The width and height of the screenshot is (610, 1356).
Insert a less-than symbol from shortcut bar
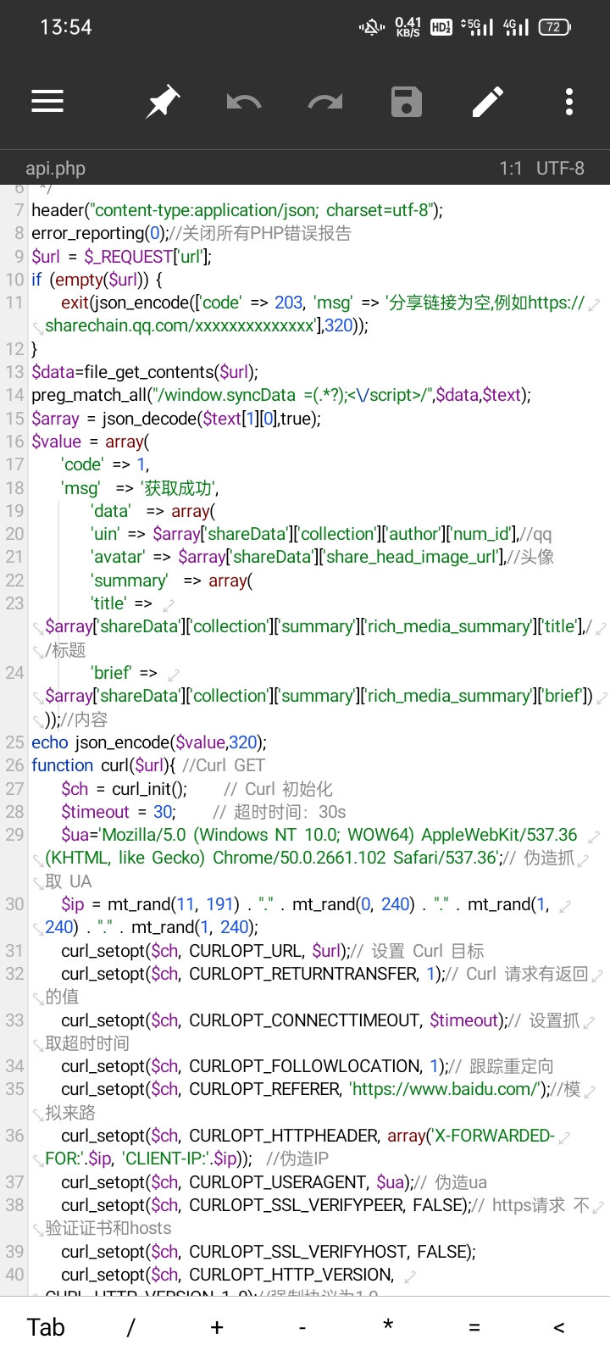coord(559,1327)
